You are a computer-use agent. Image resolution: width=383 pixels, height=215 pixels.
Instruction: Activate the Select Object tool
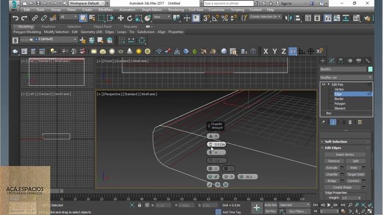pos(83,18)
